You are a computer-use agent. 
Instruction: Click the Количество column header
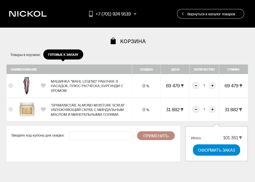tap(204, 69)
